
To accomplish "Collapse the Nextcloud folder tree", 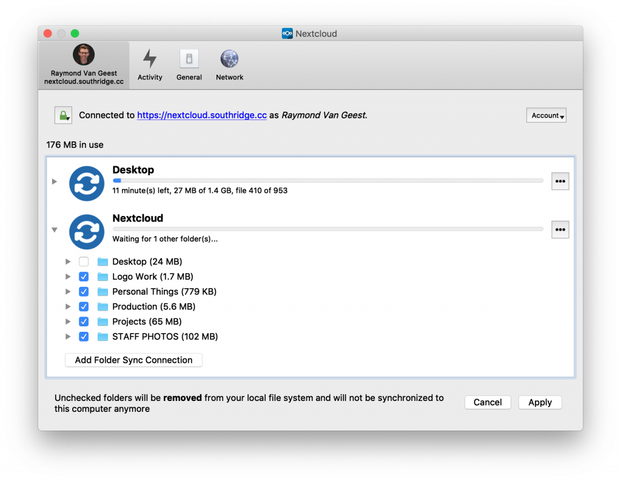I will [x=55, y=230].
